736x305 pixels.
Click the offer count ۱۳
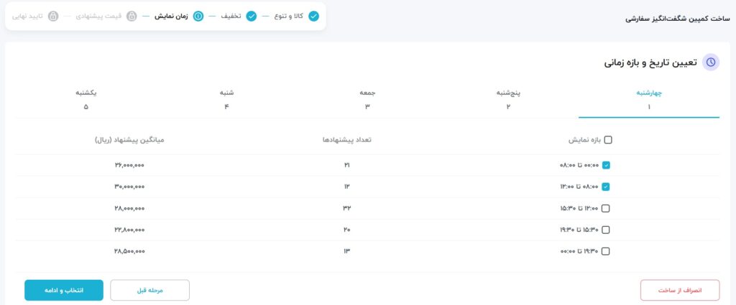point(347,252)
